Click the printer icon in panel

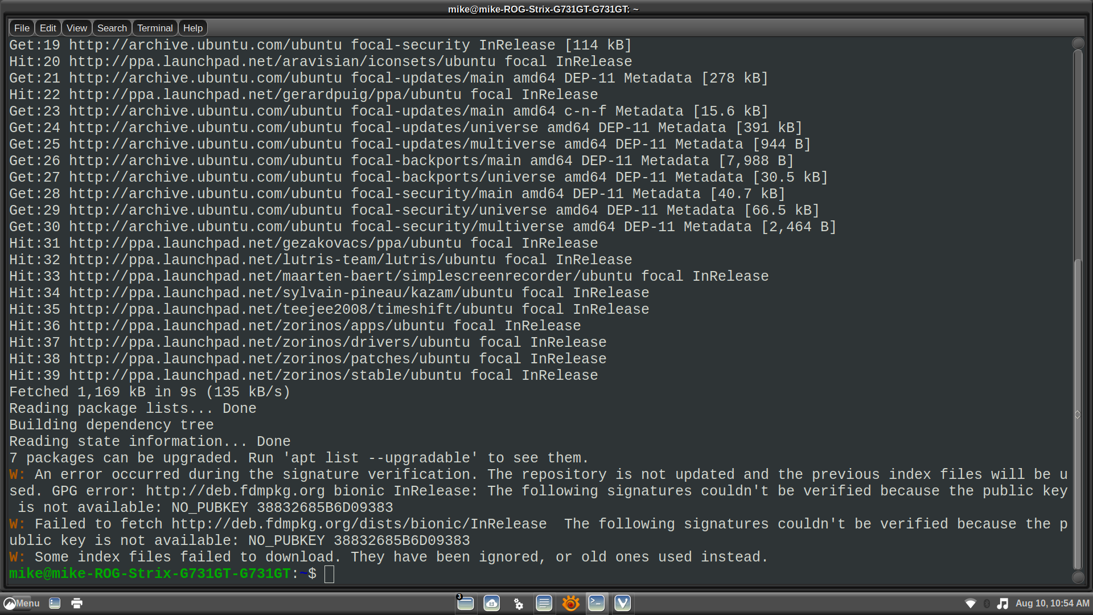point(77,603)
